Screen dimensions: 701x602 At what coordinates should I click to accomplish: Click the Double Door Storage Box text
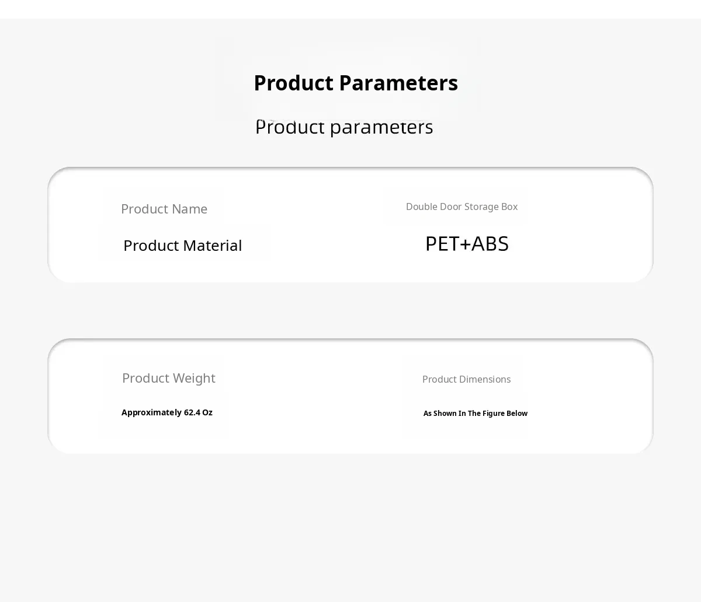pos(461,206)
